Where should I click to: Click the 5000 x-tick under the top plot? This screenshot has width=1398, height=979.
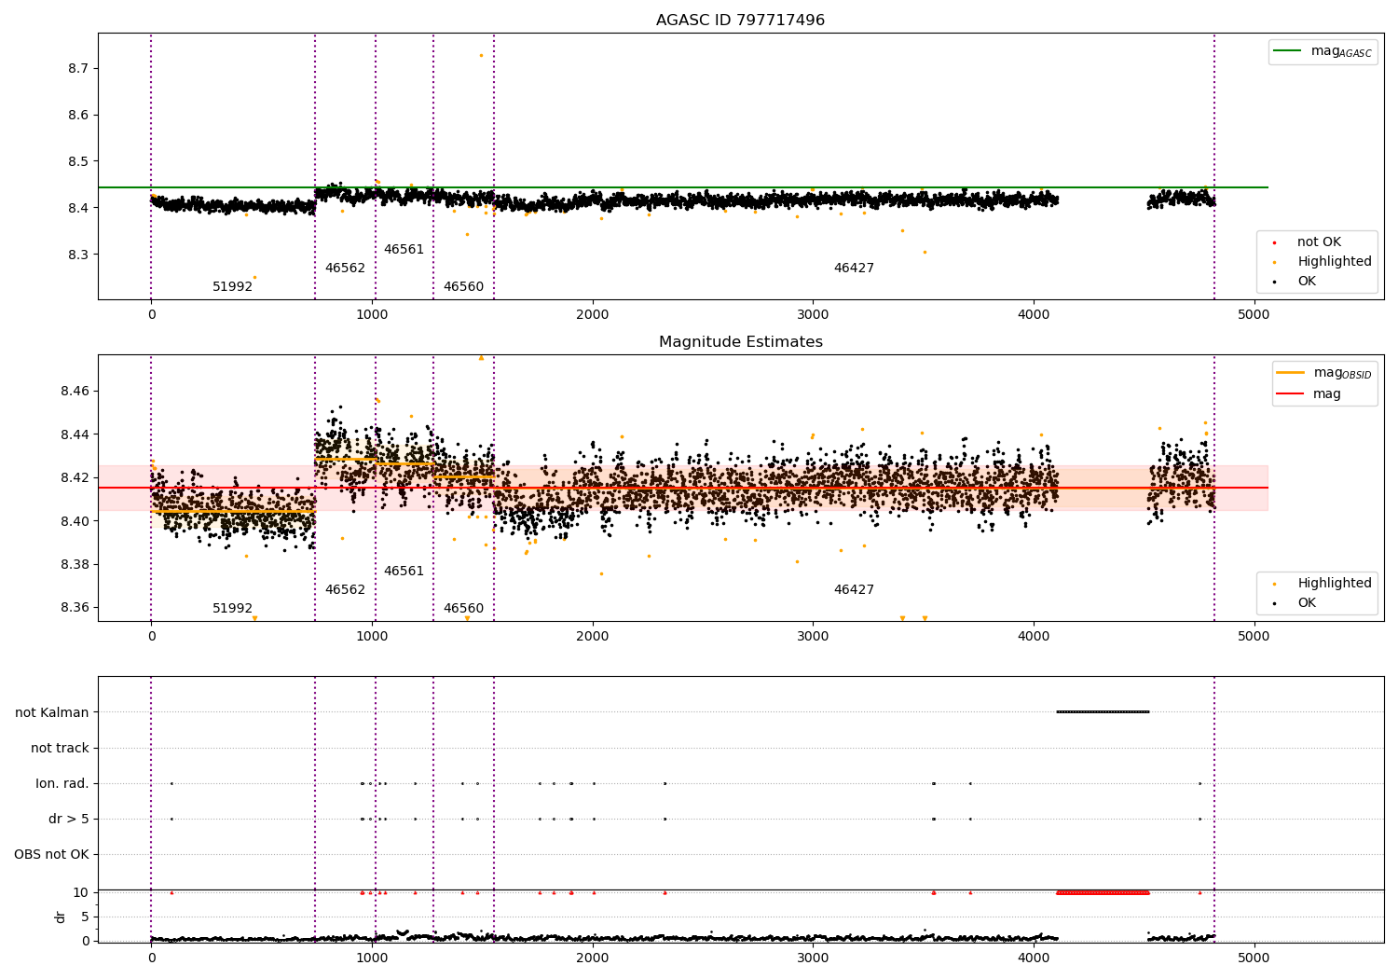coord(1254,315)
